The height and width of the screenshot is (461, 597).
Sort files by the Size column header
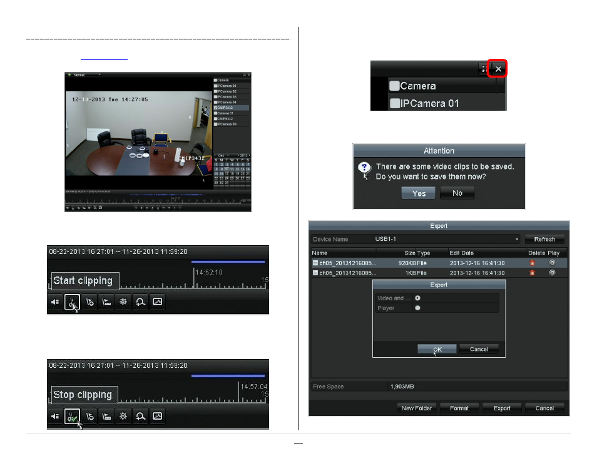pyautogui.click(x=410, y=253)
